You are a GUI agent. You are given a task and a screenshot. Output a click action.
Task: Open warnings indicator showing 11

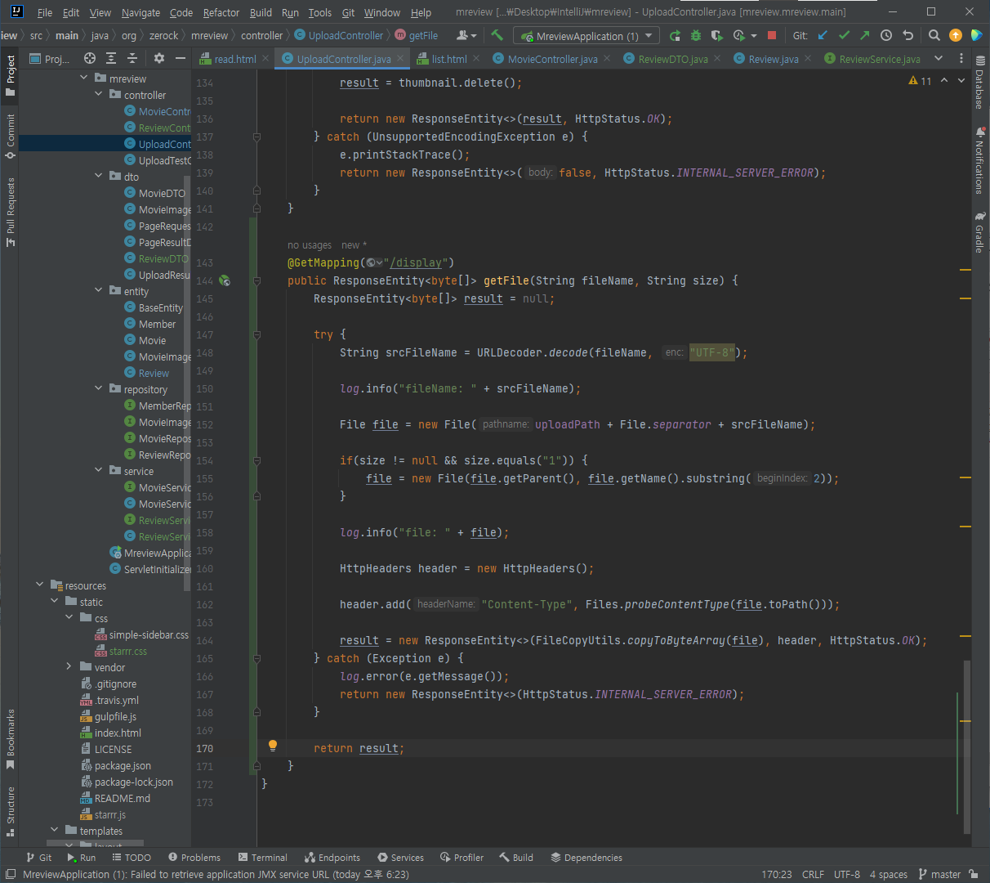tap(920, 81)
